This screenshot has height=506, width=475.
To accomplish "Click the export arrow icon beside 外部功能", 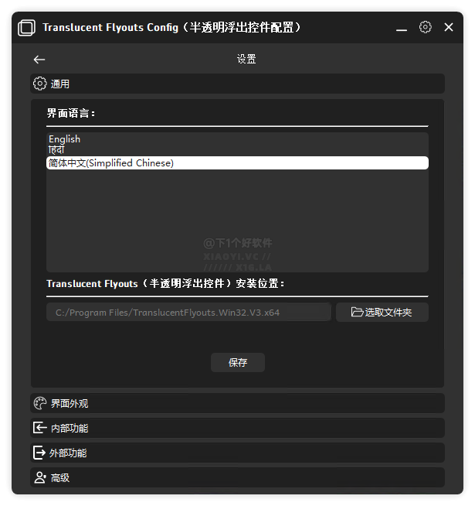I will click(x=39, y=453).
